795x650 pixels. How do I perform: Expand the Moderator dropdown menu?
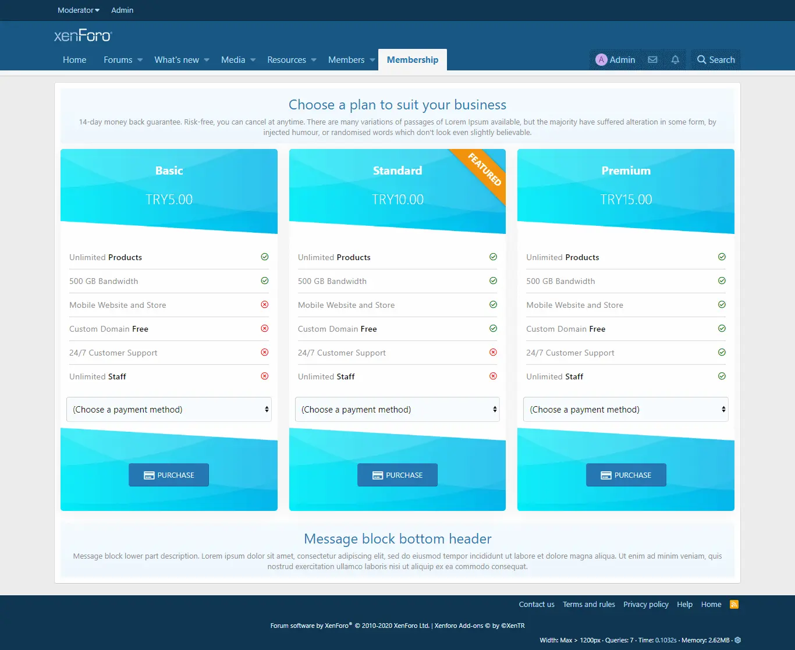(x=79, y=10)
